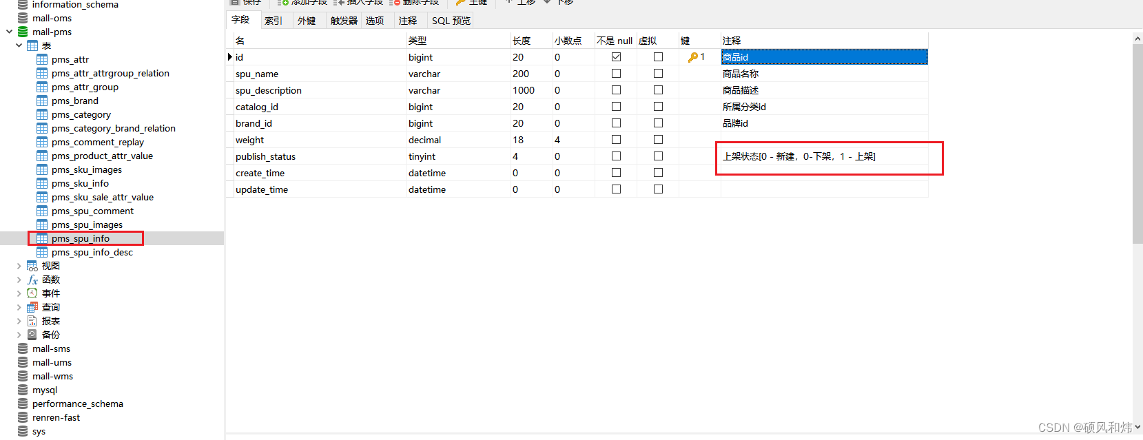Click the pms_category table icon

coord(42,114)
